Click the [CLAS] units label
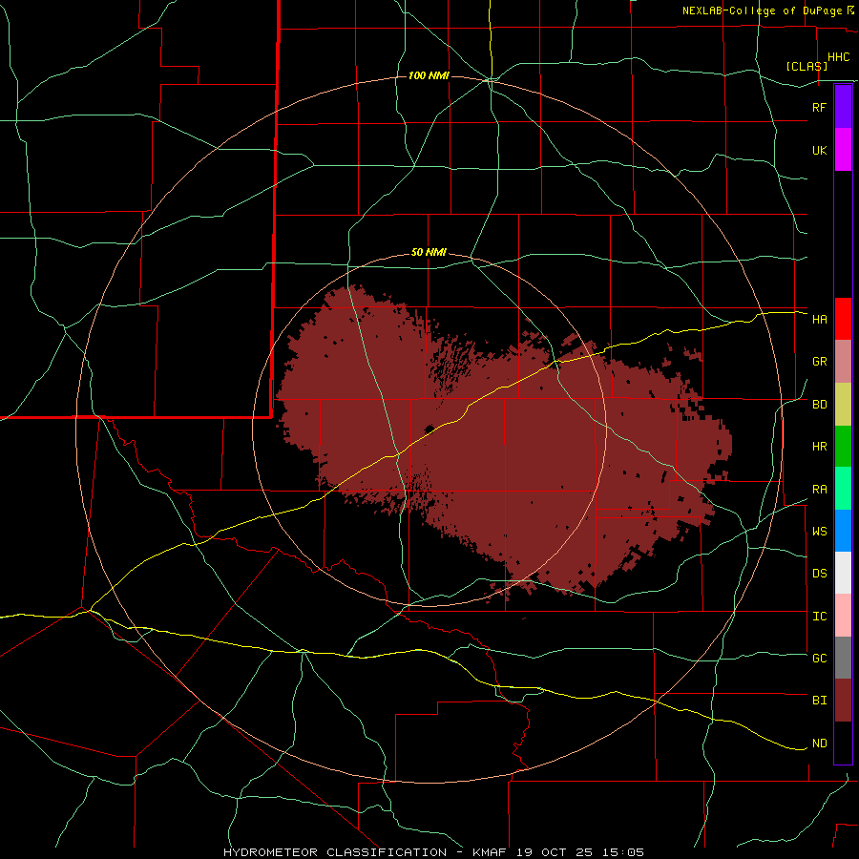859x859 pixels. [x=807, y=66]
